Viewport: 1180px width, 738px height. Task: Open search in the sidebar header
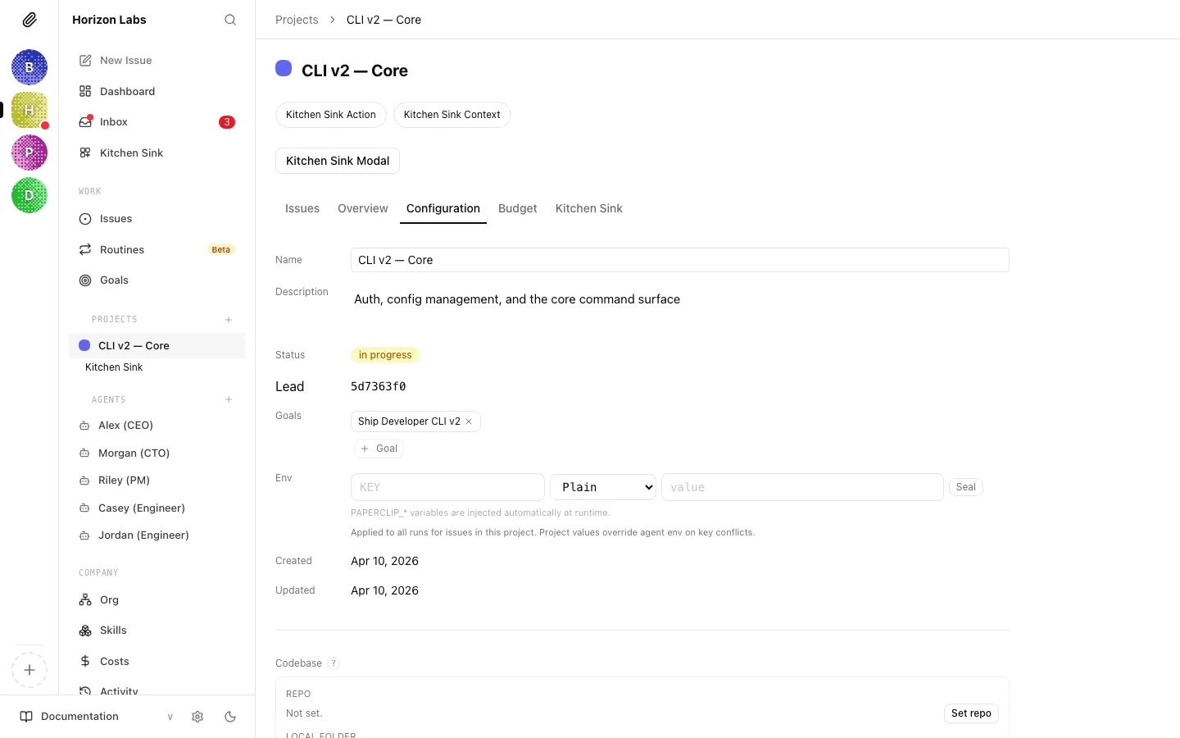click(230, 20)
